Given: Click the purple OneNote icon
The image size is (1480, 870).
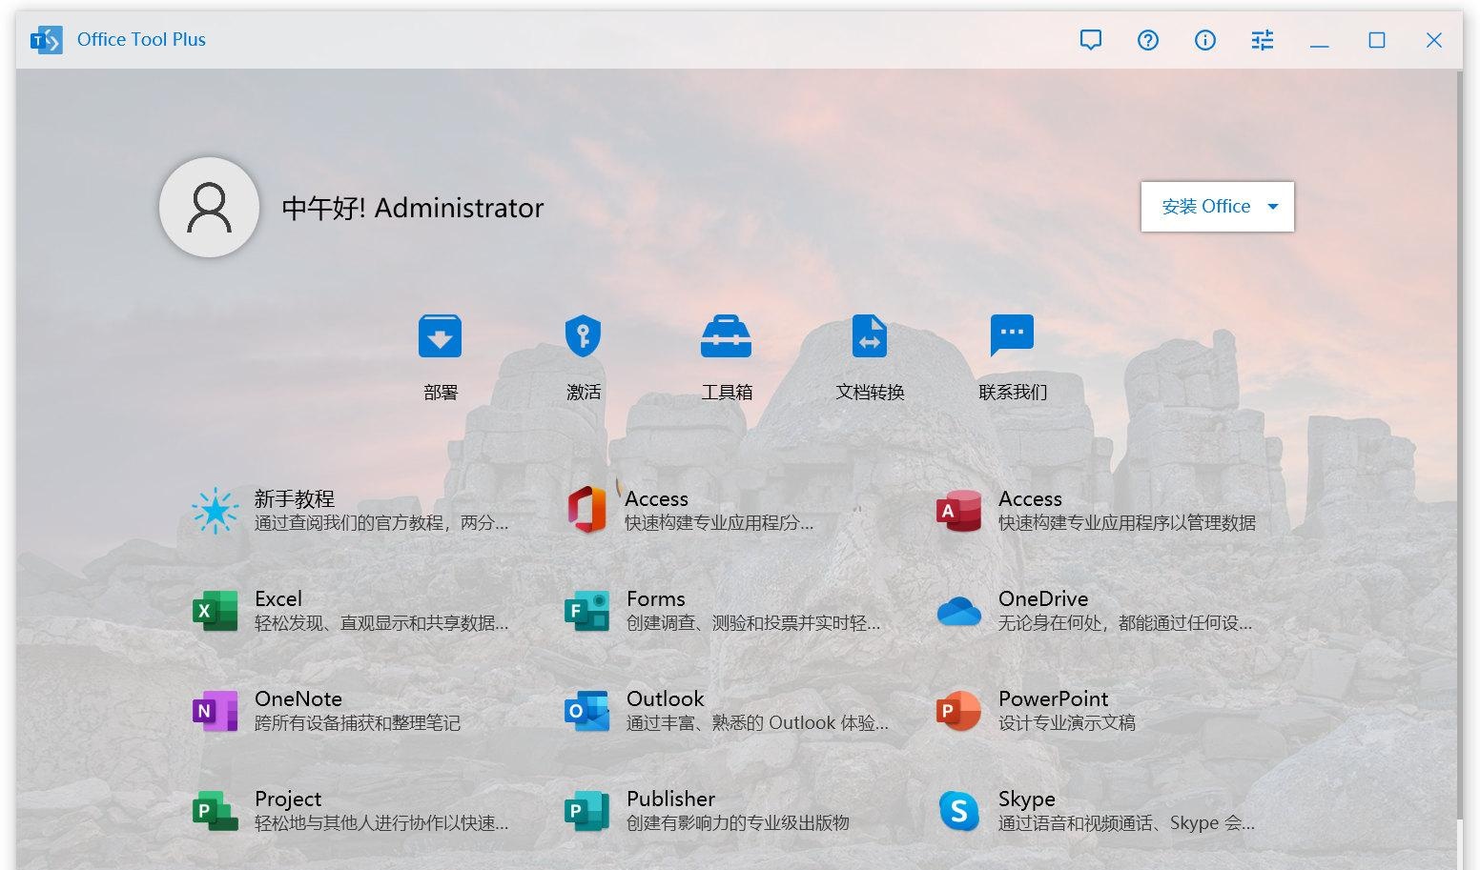Looking at the screenshot, I should tap(216, 711).
